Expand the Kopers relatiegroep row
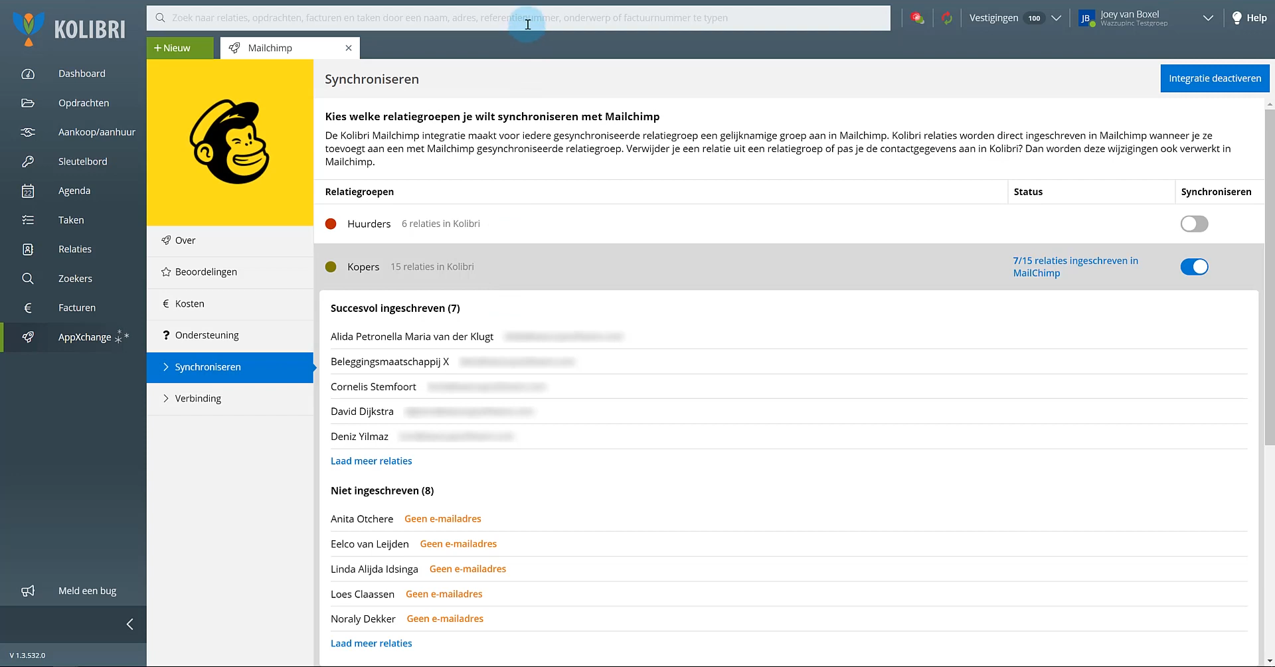Image resolution: width=1275 pixels, height=667 pixels. click(x=789, y=267)
